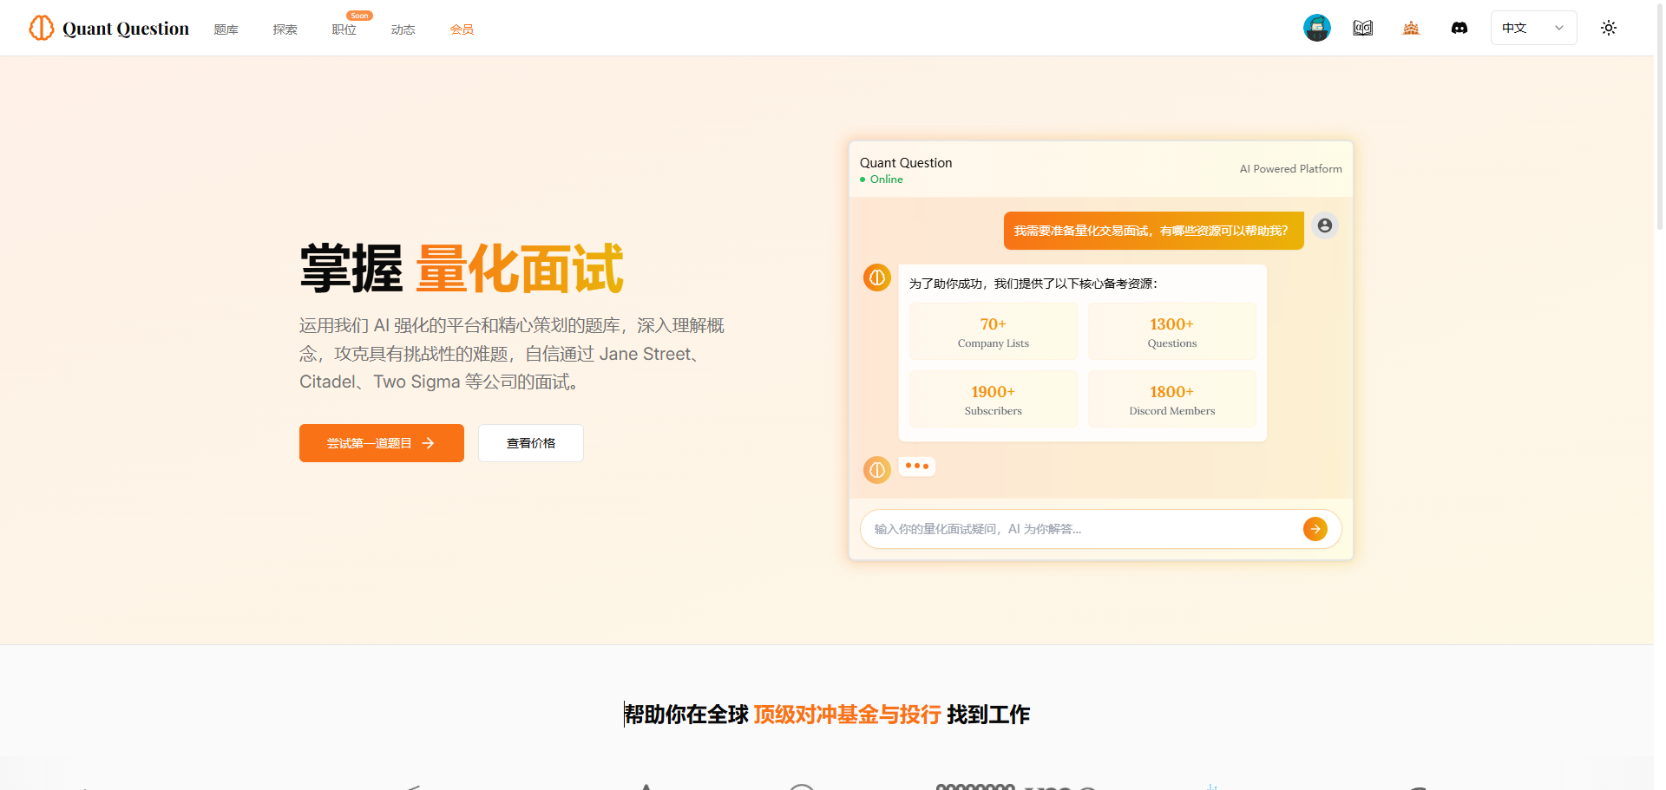This screenshot has width=1666, height=790.
Task: Select the 职位 menu with Soon badge
Action: pos(344,29)
